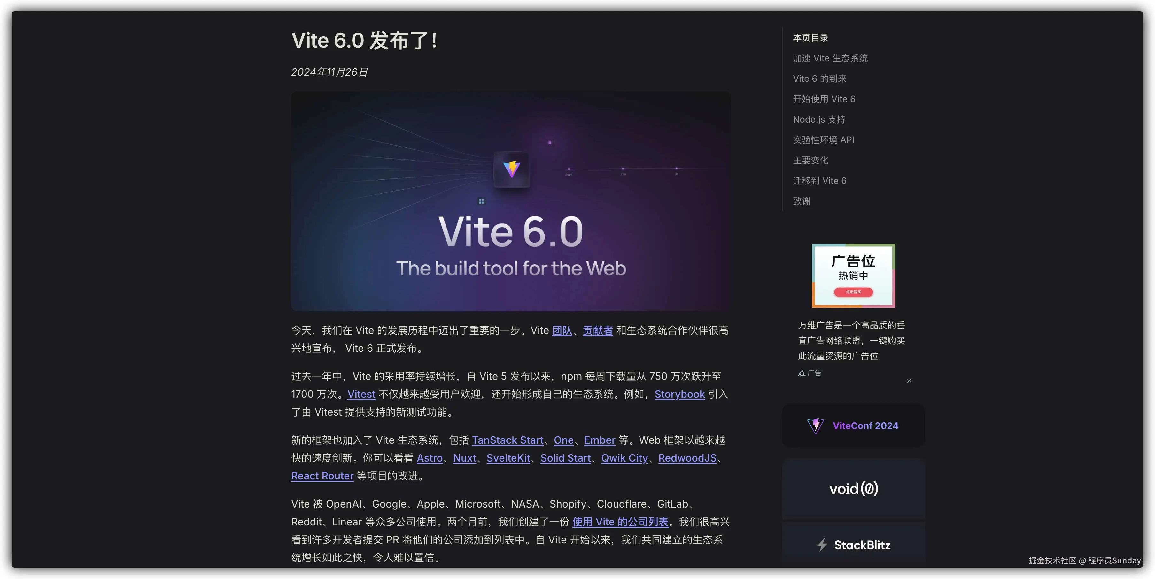Jump to 加速 Vite 生态系统 section
Image resolution: width=1155 pixels, height=579 pixels.
830,58
